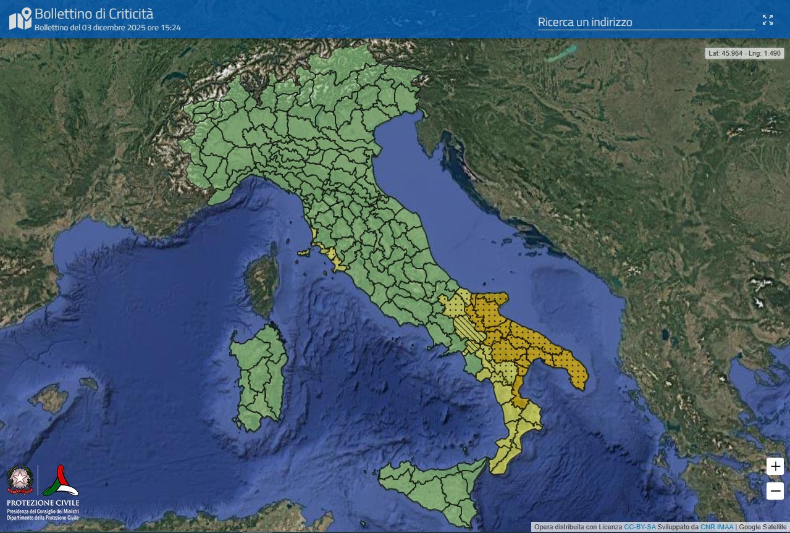Zoom out using the minus control
Screen dimensions: 790x533
(775, 491)
